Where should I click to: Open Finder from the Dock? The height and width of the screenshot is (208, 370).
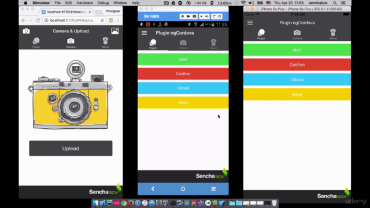click(x=95, y=203)
